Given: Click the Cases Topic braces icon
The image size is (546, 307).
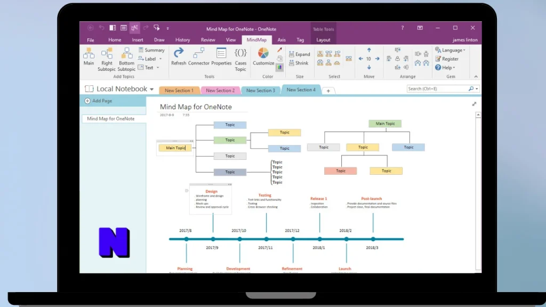Looking at the screenshot, I should [x=240, y=53].
